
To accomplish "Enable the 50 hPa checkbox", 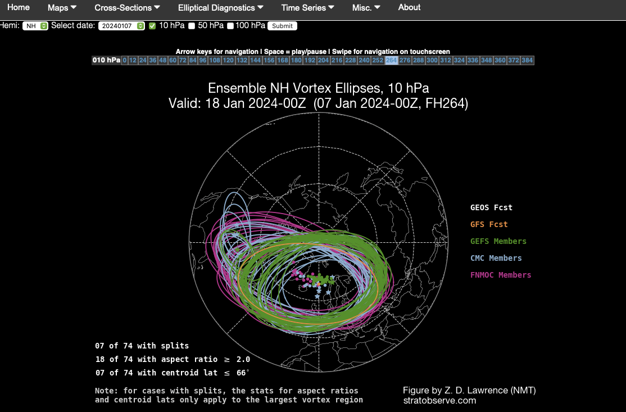I will pos(192,26).
